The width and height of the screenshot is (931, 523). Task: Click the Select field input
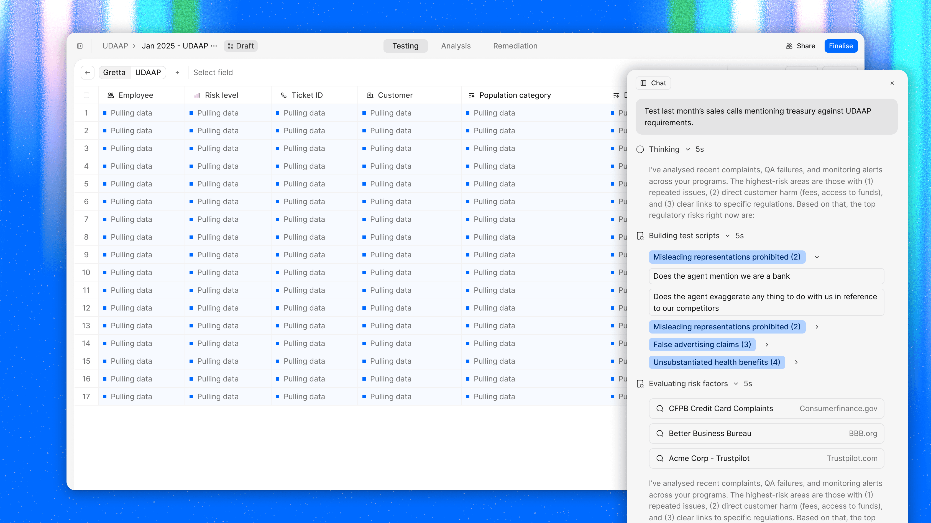[x=213, y=72]
